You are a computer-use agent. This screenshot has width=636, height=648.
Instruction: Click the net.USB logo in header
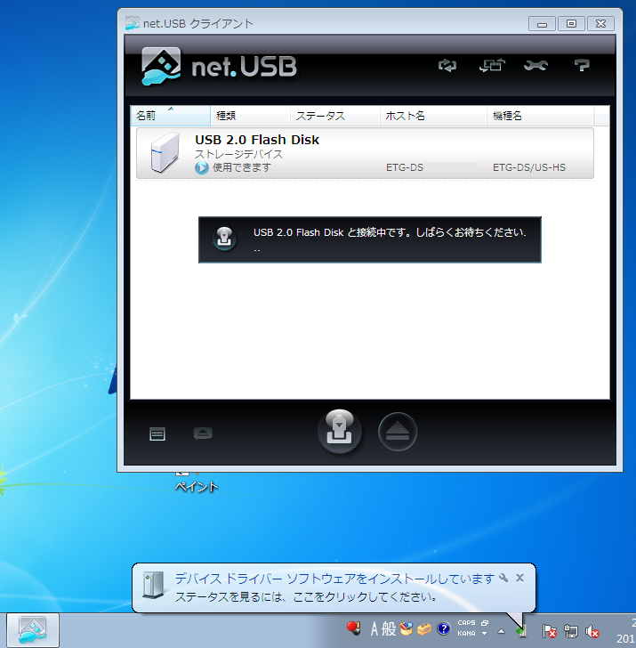click(219, 66)
